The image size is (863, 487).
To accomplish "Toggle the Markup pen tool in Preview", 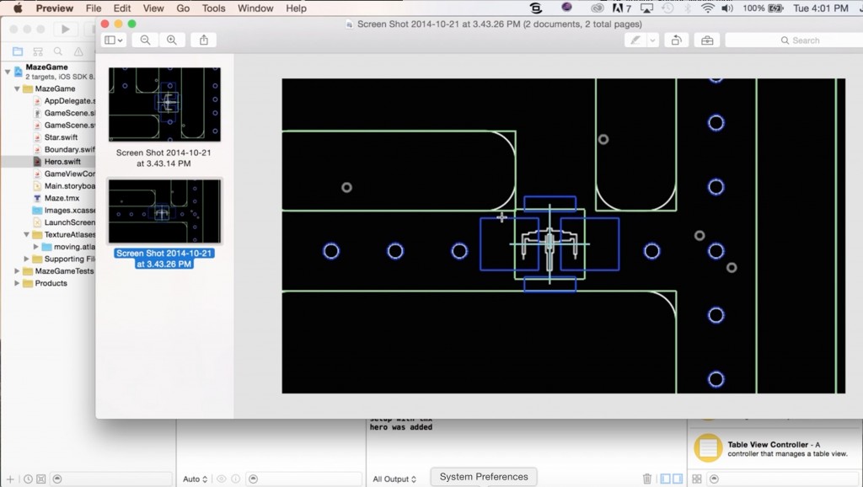I will (634, 40).
